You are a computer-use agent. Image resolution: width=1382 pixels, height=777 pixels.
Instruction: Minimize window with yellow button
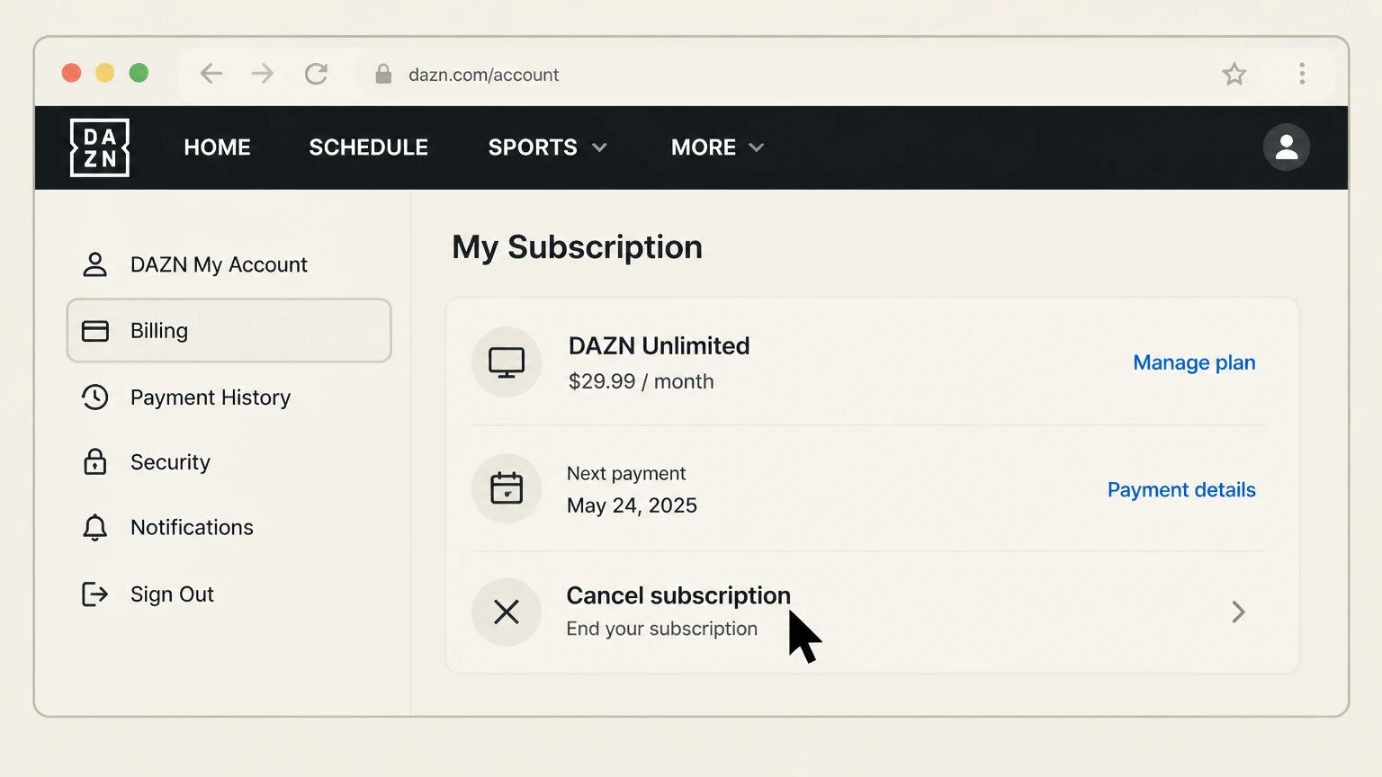105,73
